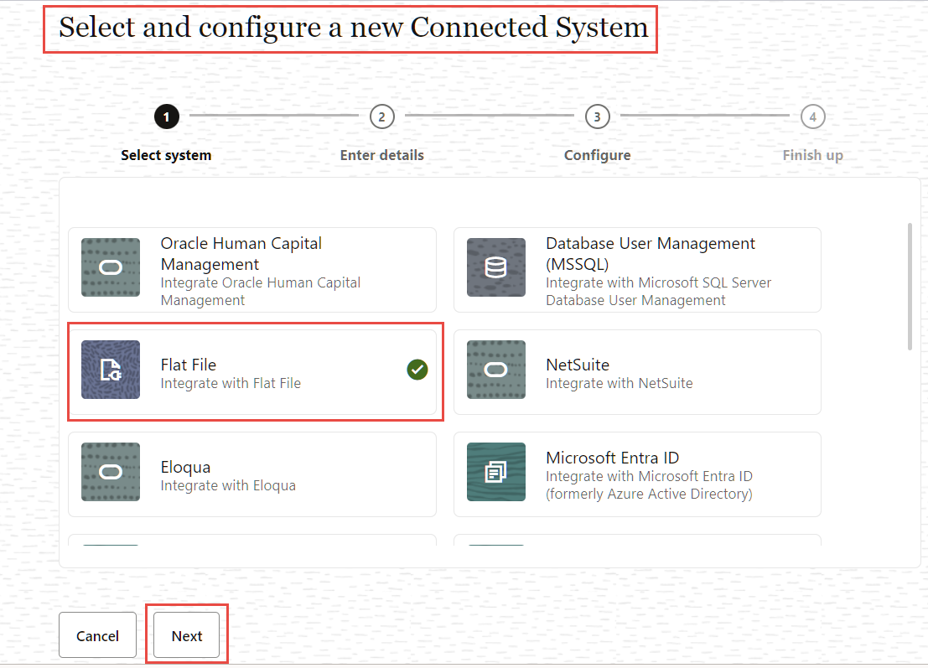Cancel the connected system wizard
928x668 pixels.
[97, 635]
